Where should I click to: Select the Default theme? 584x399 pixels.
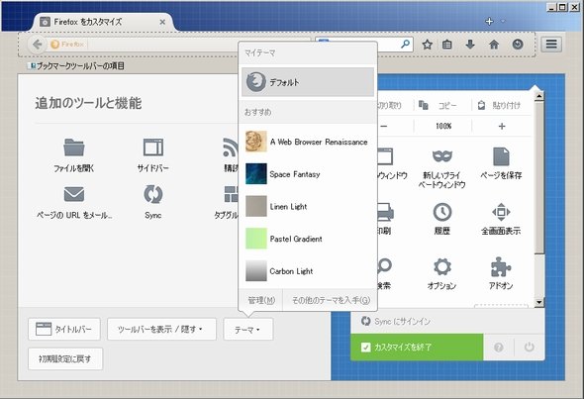pos(308,82)
